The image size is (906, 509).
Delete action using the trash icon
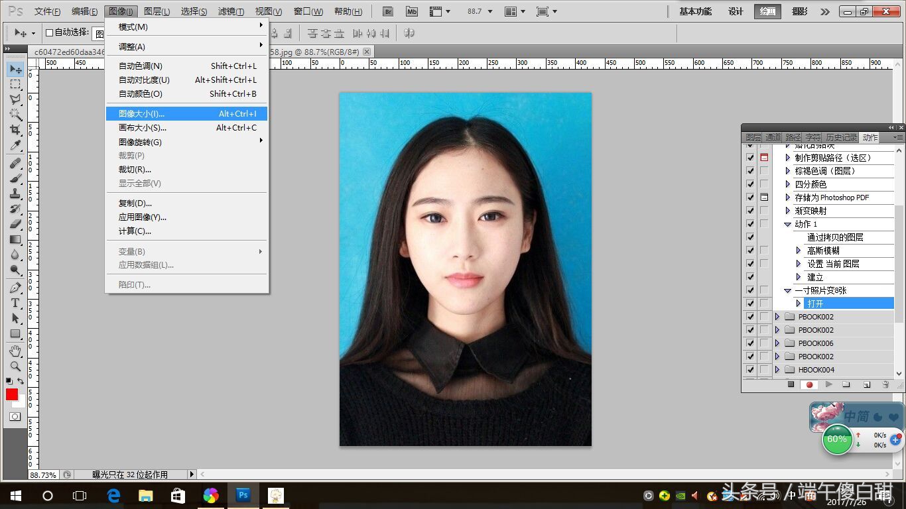tap(885, 384)
